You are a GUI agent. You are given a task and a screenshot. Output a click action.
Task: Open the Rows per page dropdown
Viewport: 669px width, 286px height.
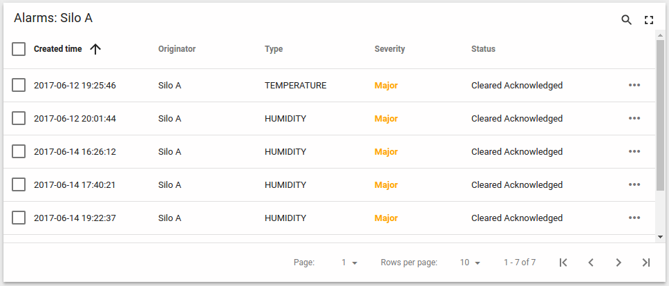470,263
